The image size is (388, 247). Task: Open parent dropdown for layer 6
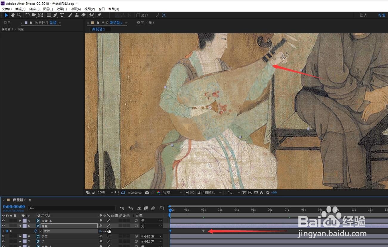point(151,236)
